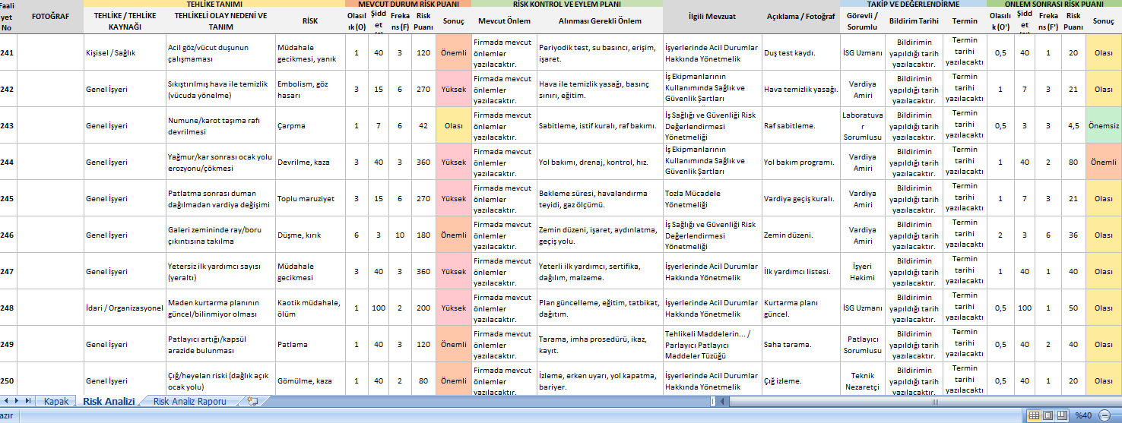Image resolution: width=1122 pixels, height=423 pixels.
Task: Switch to Page Break Preview view
Action: point(1060,415)
